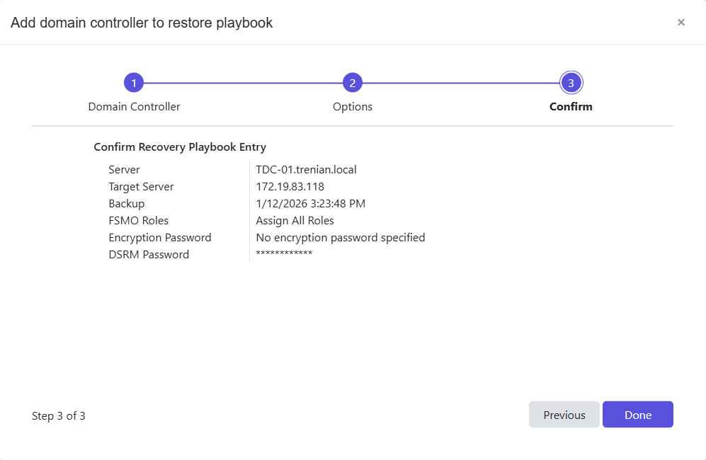Click the Confirm Recovery Playbook Entry heading
This screenshot has width=706, height=460.
(x=180, y=146)
